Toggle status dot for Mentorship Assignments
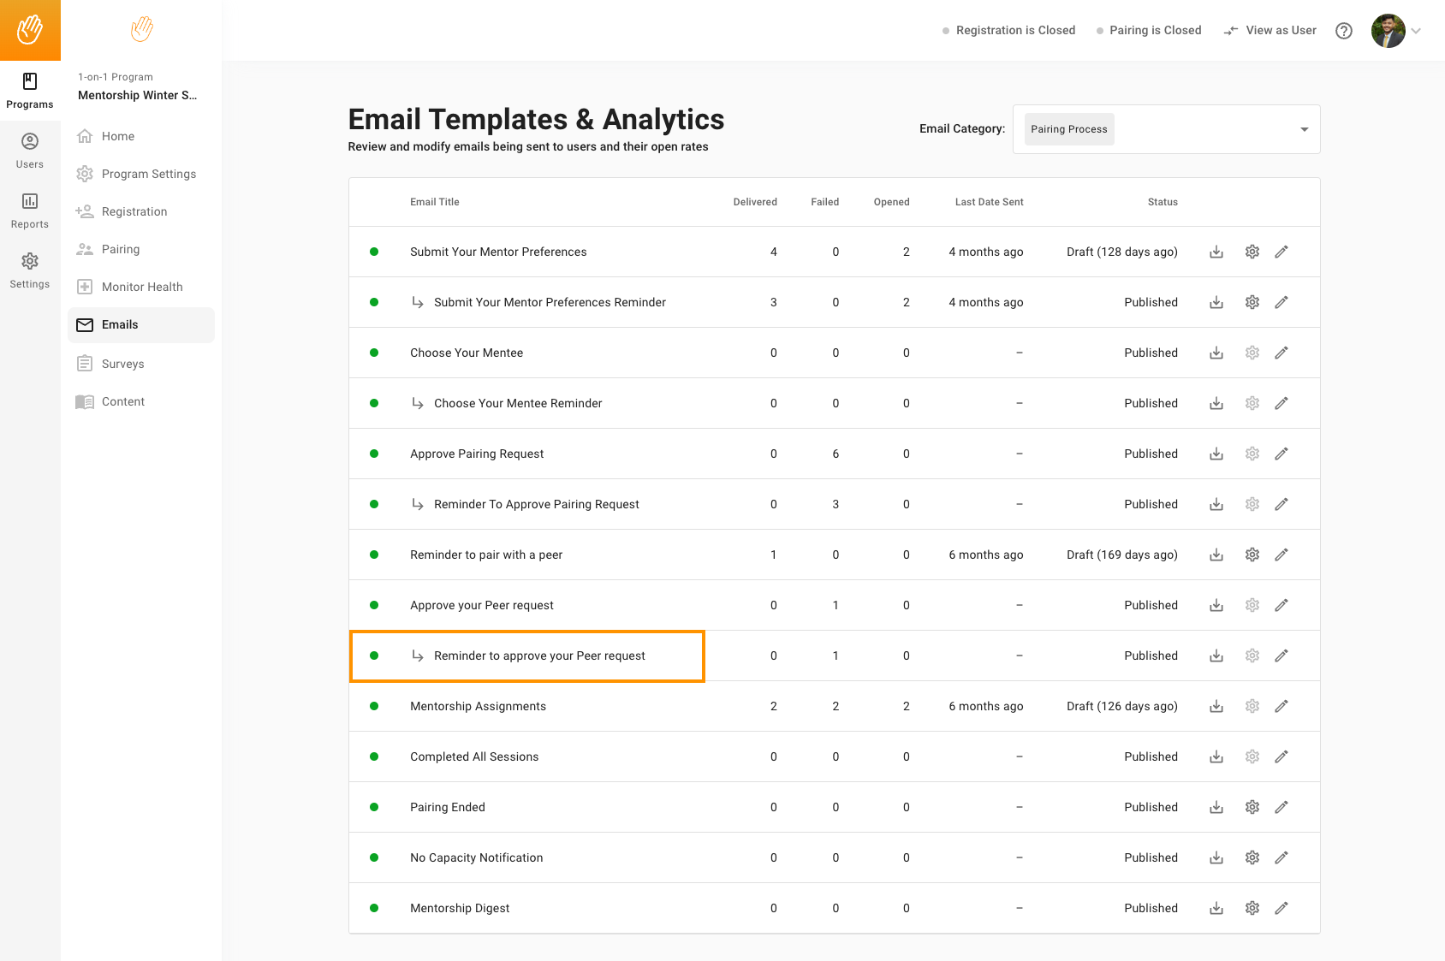 click(x=374, y=706)
